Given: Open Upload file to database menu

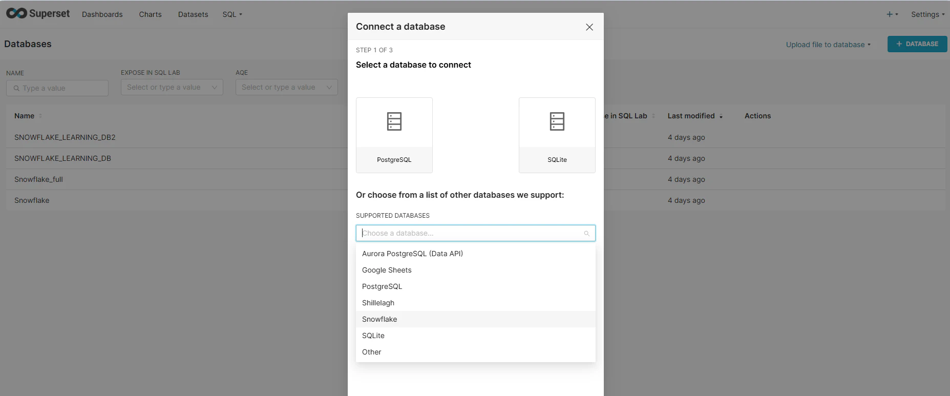Looking at the screenshot, I should [x=828, y=45].
